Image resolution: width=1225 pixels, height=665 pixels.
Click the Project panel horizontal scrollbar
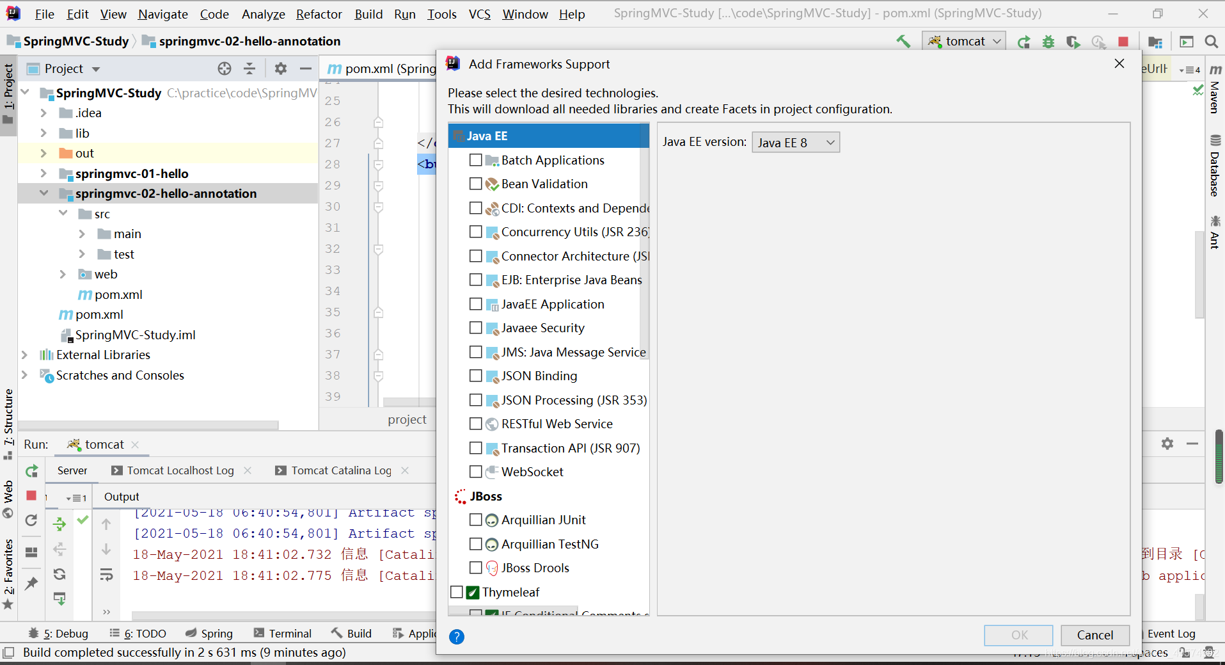[148, 425]
